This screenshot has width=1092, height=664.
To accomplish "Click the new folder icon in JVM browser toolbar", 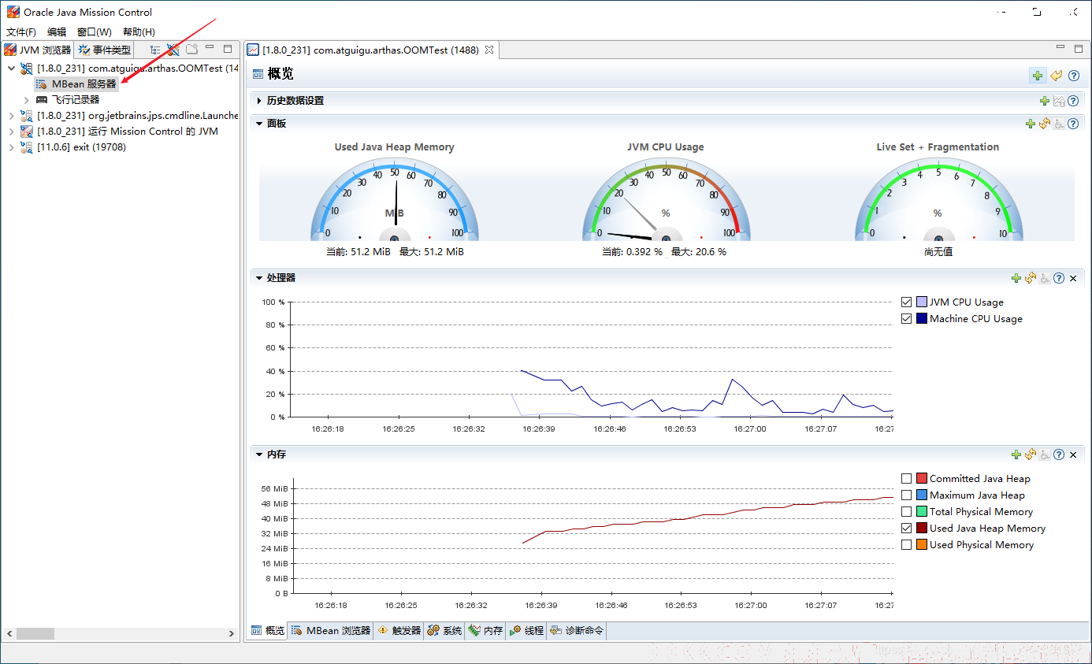I will point(191,50).
